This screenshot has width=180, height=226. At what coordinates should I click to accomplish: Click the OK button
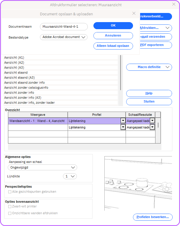point(113,26)
